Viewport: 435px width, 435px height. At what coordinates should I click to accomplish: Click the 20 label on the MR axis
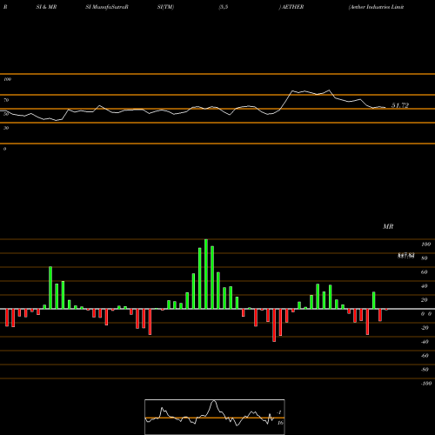coord(425,300)
